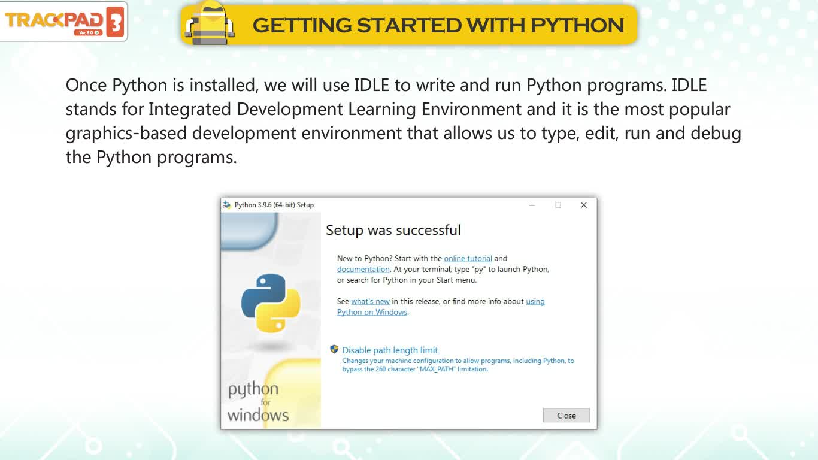
Task: Click Disable path length limit option
Action: 390,350
